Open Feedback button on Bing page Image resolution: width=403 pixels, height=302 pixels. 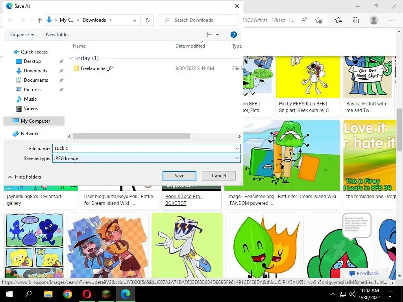(x=364, y=274)
